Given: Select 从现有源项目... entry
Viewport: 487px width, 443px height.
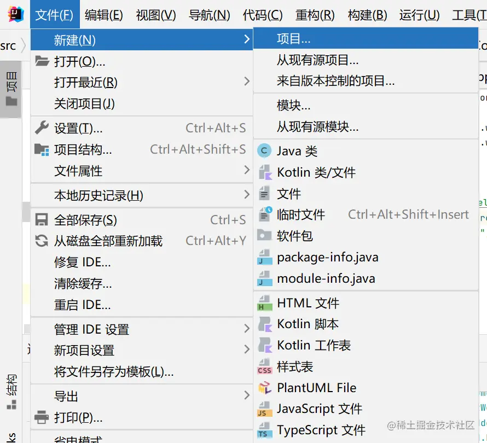Looking at the screenshot, I should (366, 60).
